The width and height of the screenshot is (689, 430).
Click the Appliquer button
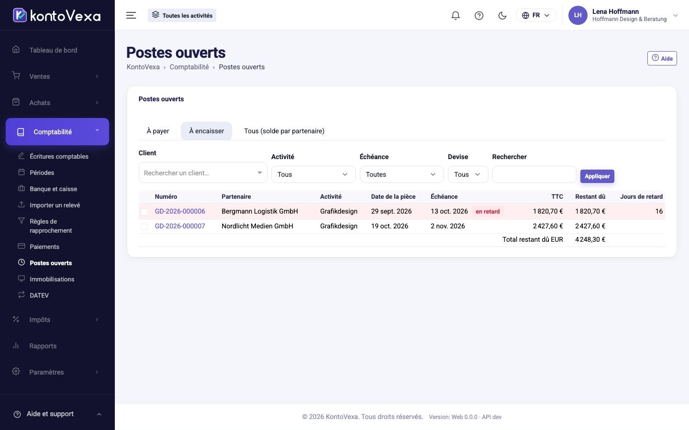597,176
